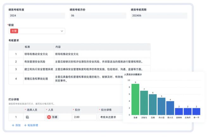This screenshot has height=139, width=209.
Task: Click the 绩效考核月份 field showing 06
Action: pyautogui.click(x=98, y=16)
